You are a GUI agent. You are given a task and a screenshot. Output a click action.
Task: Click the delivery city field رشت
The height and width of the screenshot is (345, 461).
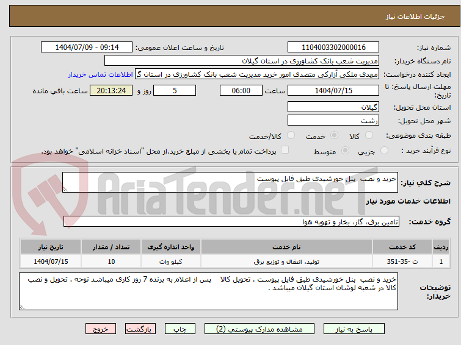(x=333, y=120)
